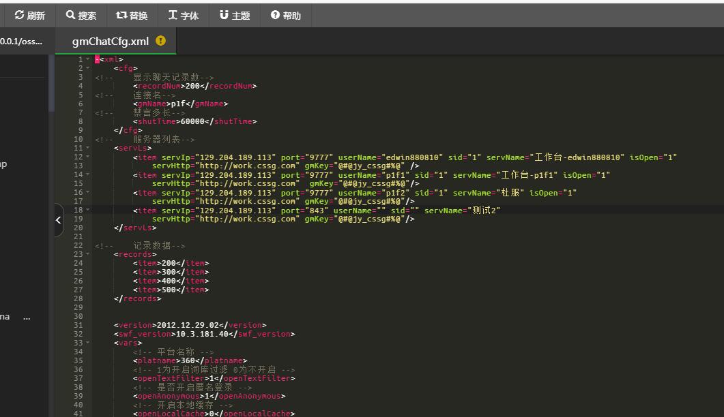This screenshot has height=417, width=724.
Task: Click the version value 2012.12.29.02
Action: [188, 325]
